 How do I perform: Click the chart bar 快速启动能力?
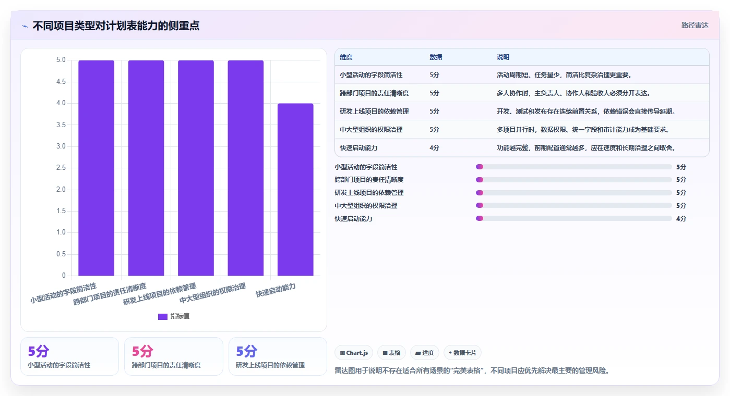(x=295, y=190)
